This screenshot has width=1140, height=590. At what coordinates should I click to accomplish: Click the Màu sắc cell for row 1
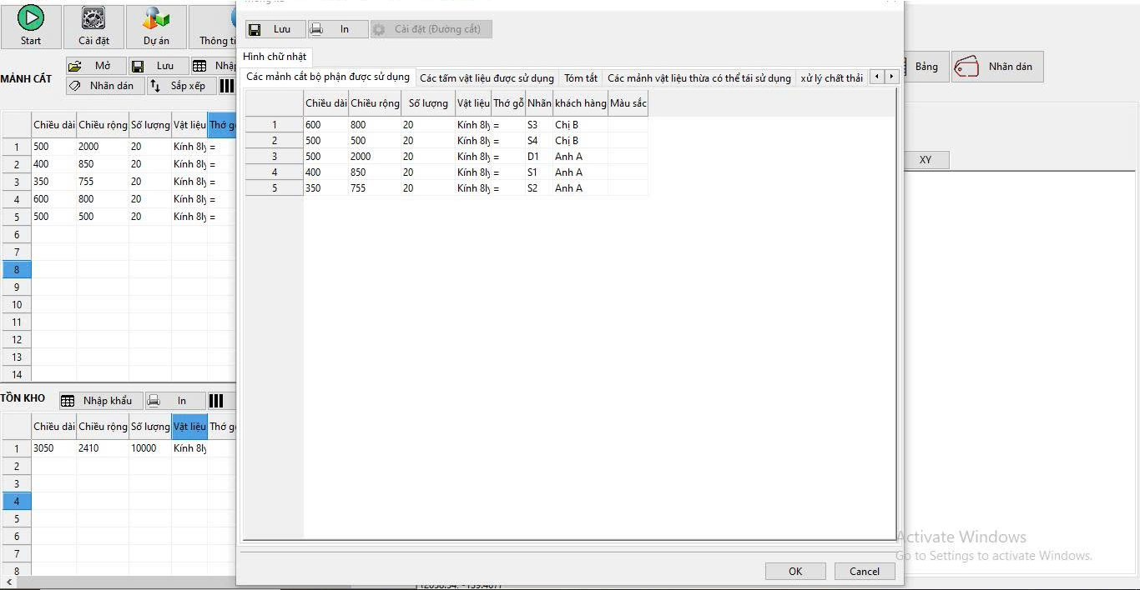(x=628, y=124)
